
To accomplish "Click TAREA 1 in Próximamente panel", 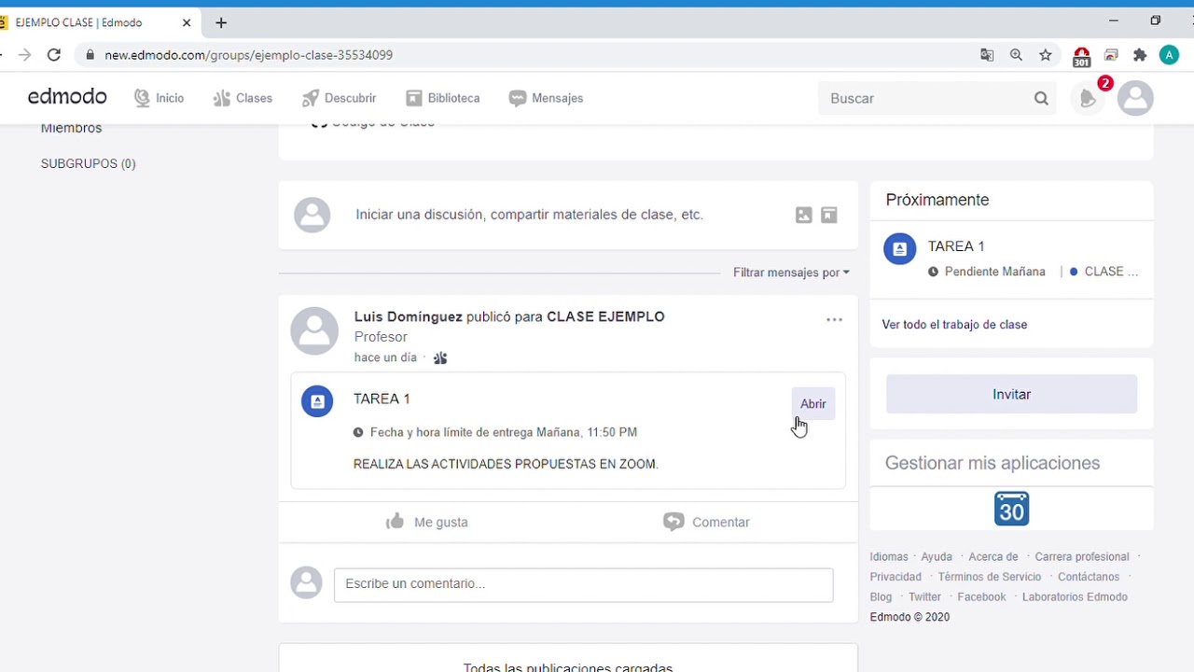I will coord(956,246).
